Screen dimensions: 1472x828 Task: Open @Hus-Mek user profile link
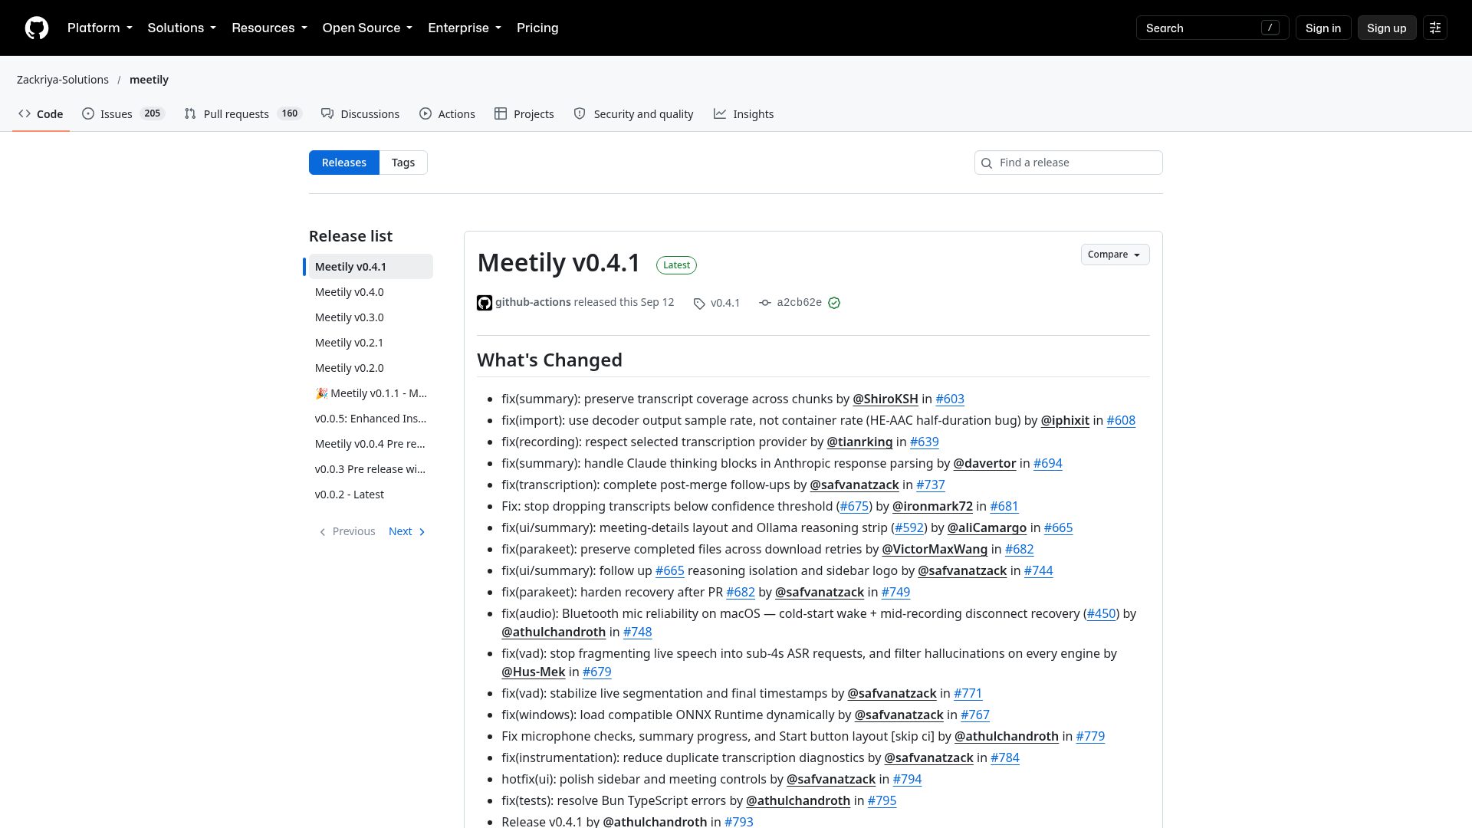[533, 672]
